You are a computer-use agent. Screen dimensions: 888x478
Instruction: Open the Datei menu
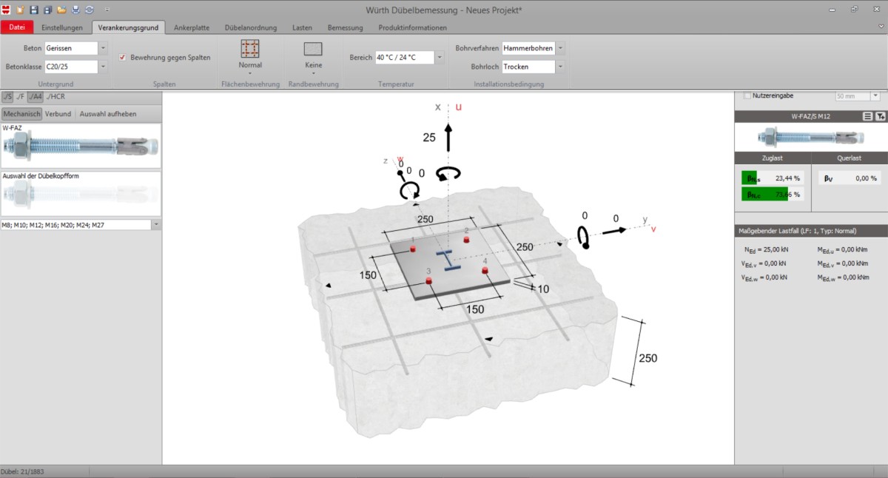coord(17,27)
